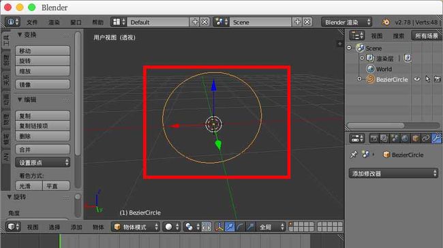Switch to the Object (orange cube) properties tab

tap(415, 138)
